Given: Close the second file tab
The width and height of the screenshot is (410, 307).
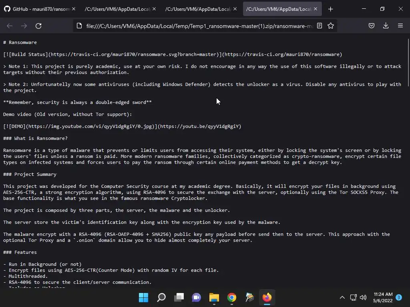Looking at the screenshot, I should [154, 9].
